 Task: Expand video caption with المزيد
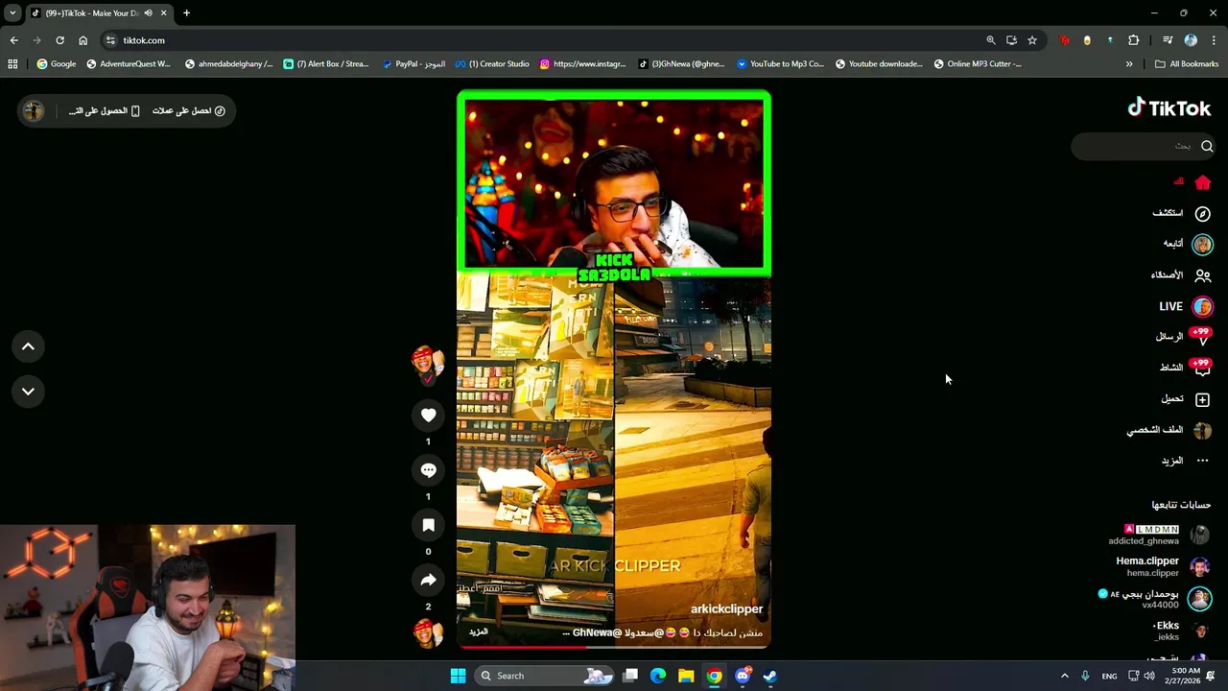pos(478,632)
